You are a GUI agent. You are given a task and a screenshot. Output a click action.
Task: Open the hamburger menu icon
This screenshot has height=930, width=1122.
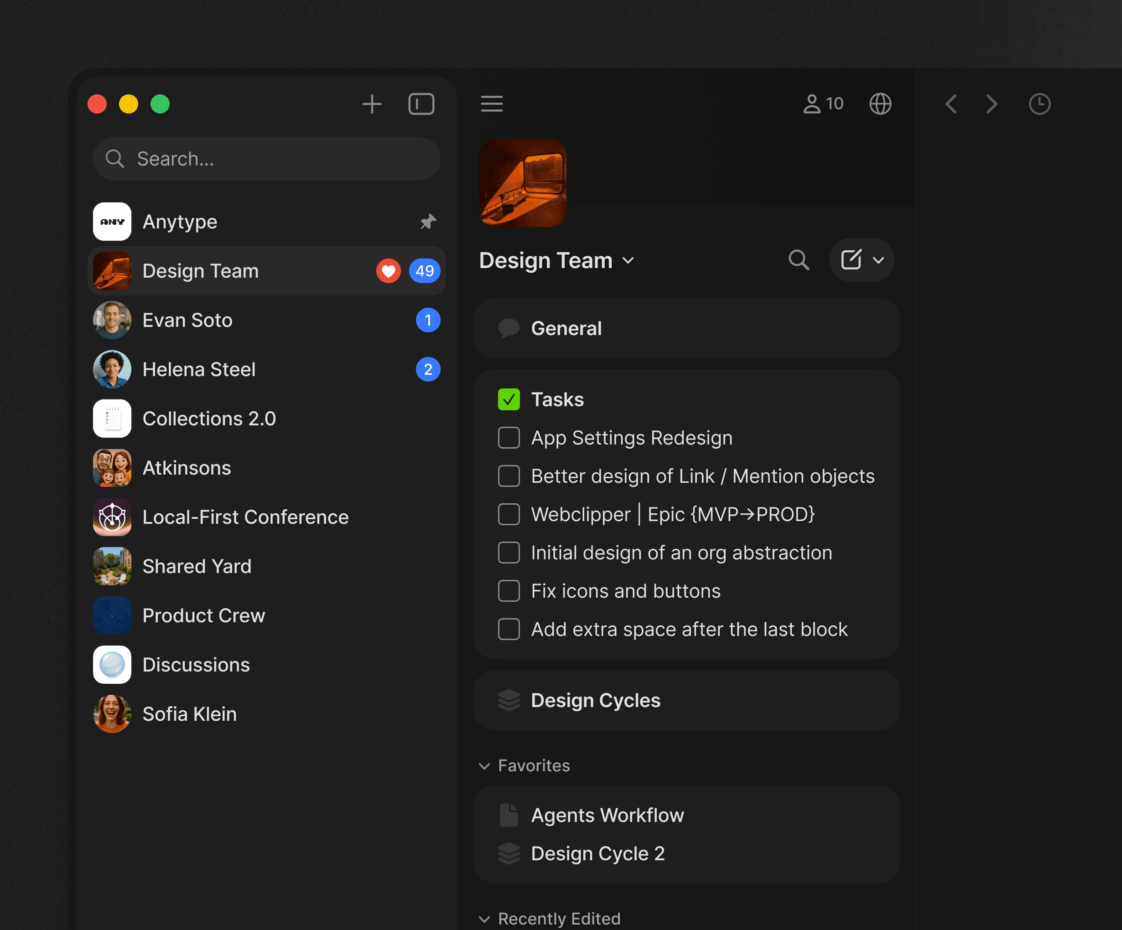click(492, 103)
